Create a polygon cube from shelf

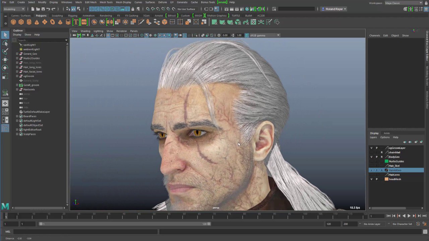point(21,22)
